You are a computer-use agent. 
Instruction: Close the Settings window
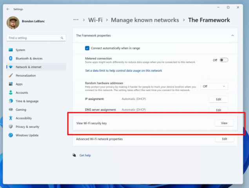238,7
